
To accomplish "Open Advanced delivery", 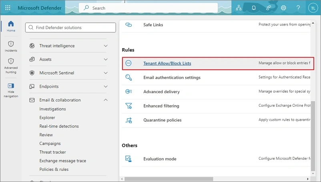I will pos(162,92).
